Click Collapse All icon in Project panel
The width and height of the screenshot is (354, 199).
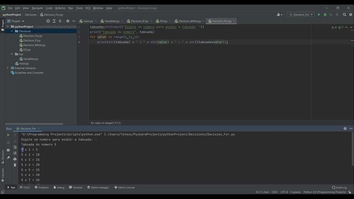60,21
